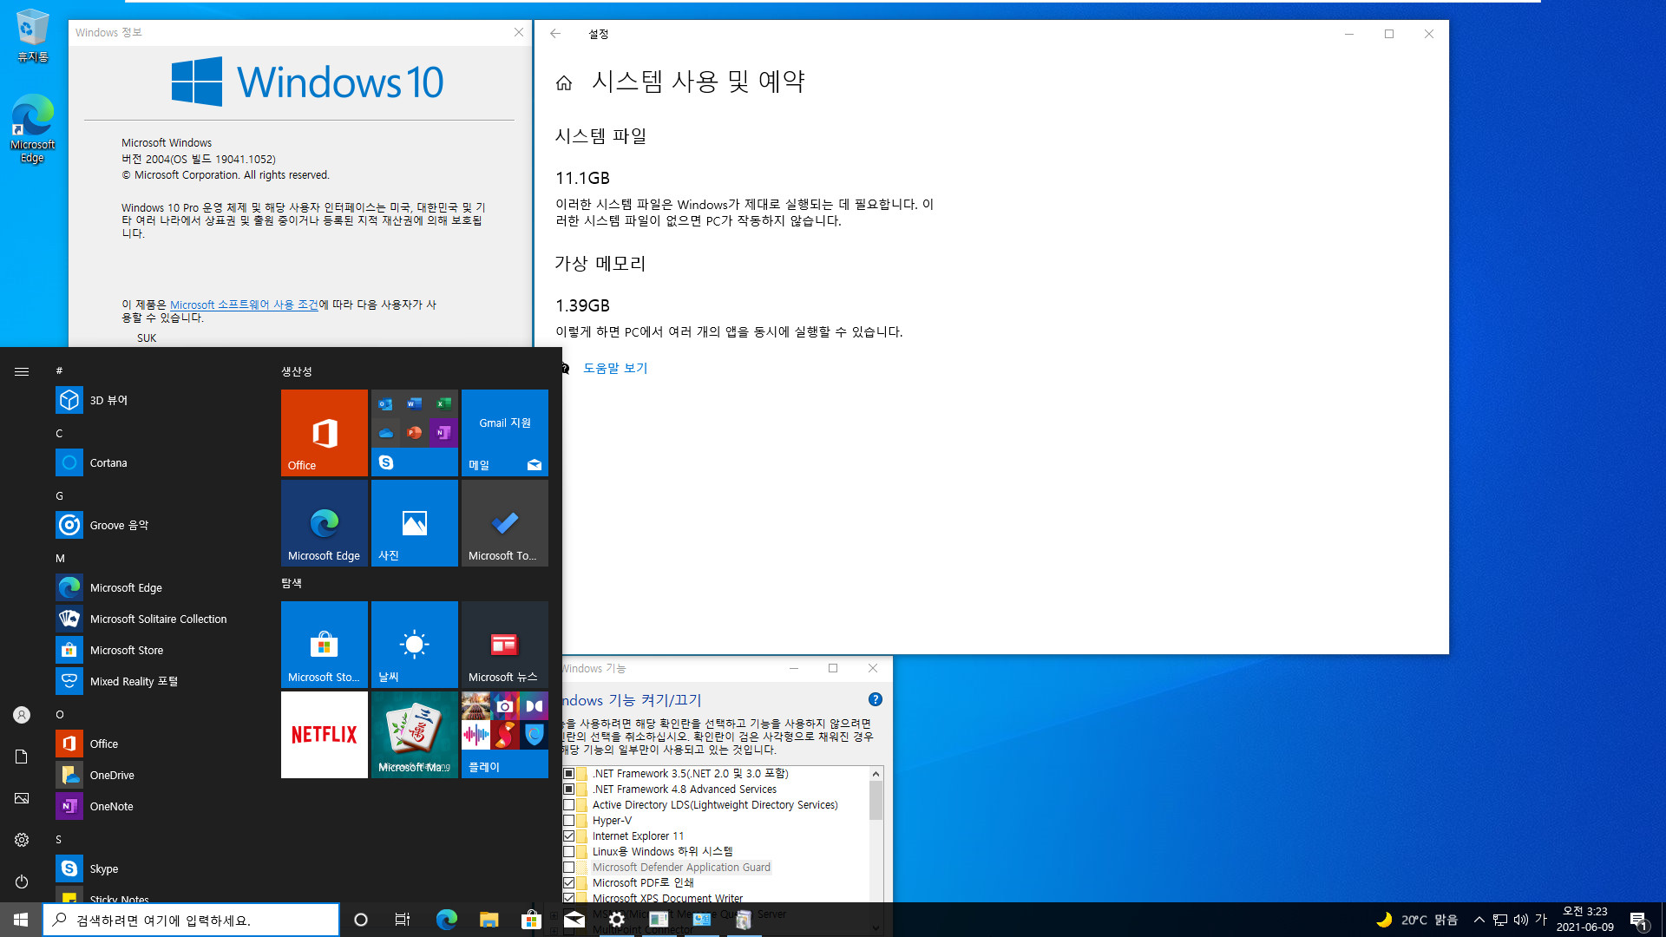1666x937 pixels.
Task: Open the 사진 (Photos) tile
Action: pos(415,523)
